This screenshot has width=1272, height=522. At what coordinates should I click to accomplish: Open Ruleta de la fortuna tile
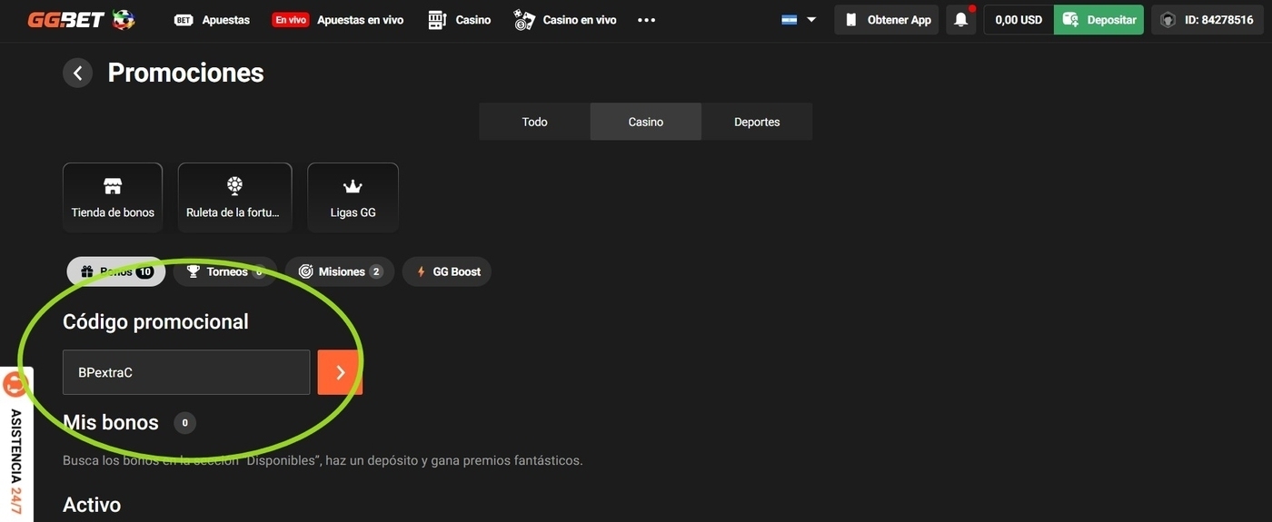click(x=234, y=197)
